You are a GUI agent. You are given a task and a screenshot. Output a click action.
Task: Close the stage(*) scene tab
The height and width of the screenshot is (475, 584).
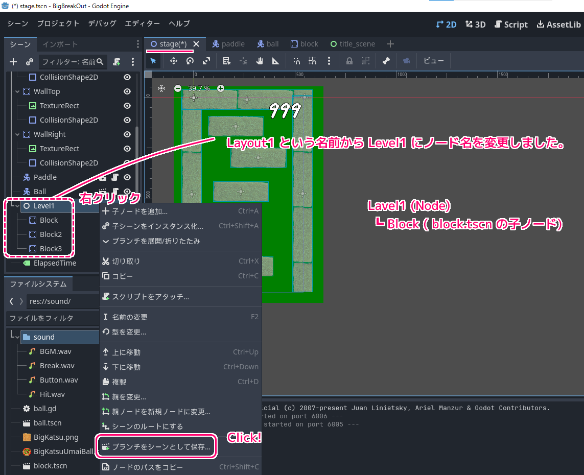196,44
